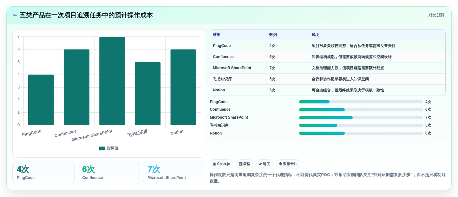The image size is (458, 197).
Task: Click the 5次 value beside 飞书知识库 progress bar
Action: [428, 125]
